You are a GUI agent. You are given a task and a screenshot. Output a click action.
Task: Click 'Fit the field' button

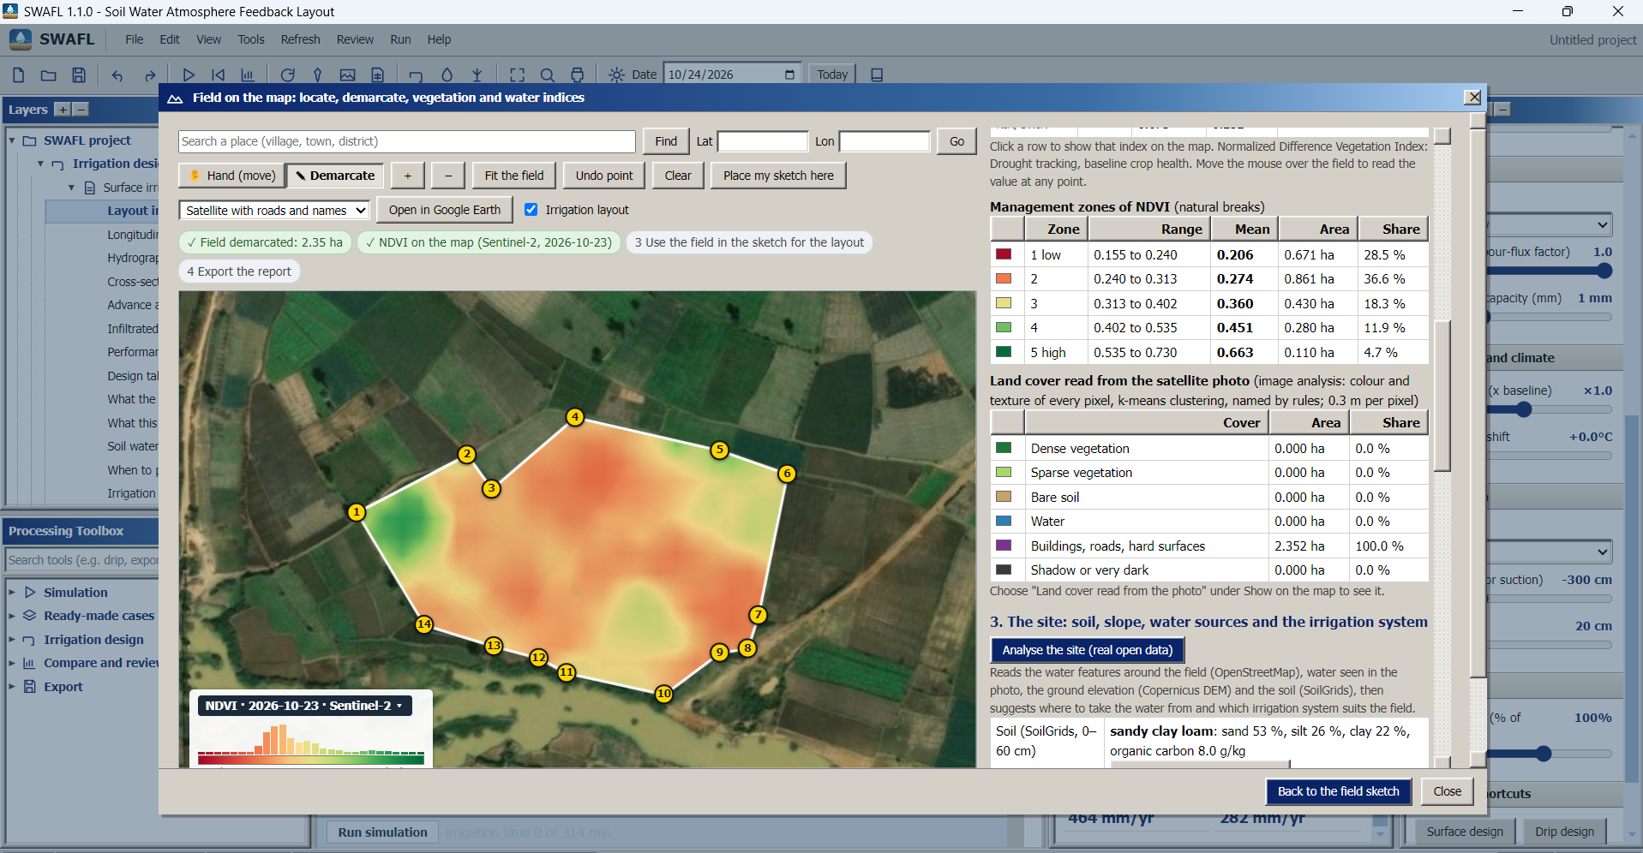click(514, 176)
